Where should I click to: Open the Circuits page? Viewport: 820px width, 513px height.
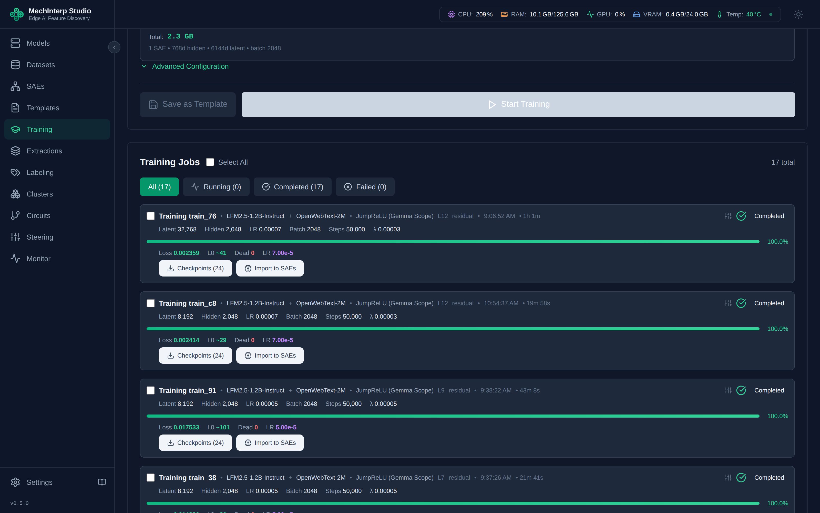click(x=57, y=215)
